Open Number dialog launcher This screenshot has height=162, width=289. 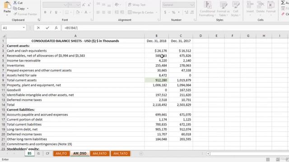pyautogui.click(x=195, y=20)
